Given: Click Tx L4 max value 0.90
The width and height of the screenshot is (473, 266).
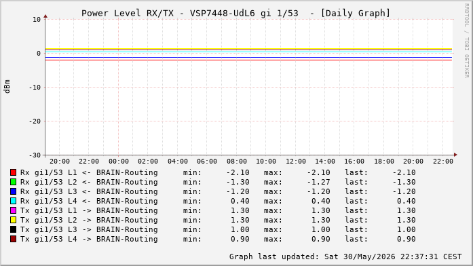Looking at the screenshot, I should [321, 239].
